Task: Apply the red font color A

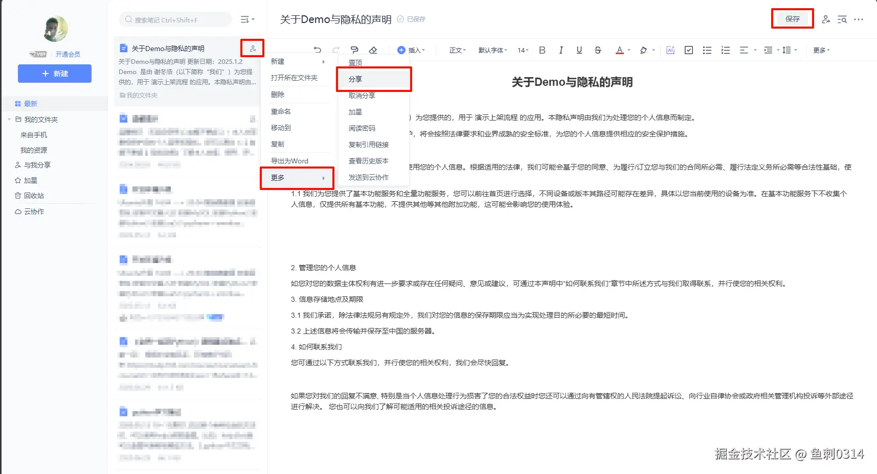Action: (x=619, y=50)
